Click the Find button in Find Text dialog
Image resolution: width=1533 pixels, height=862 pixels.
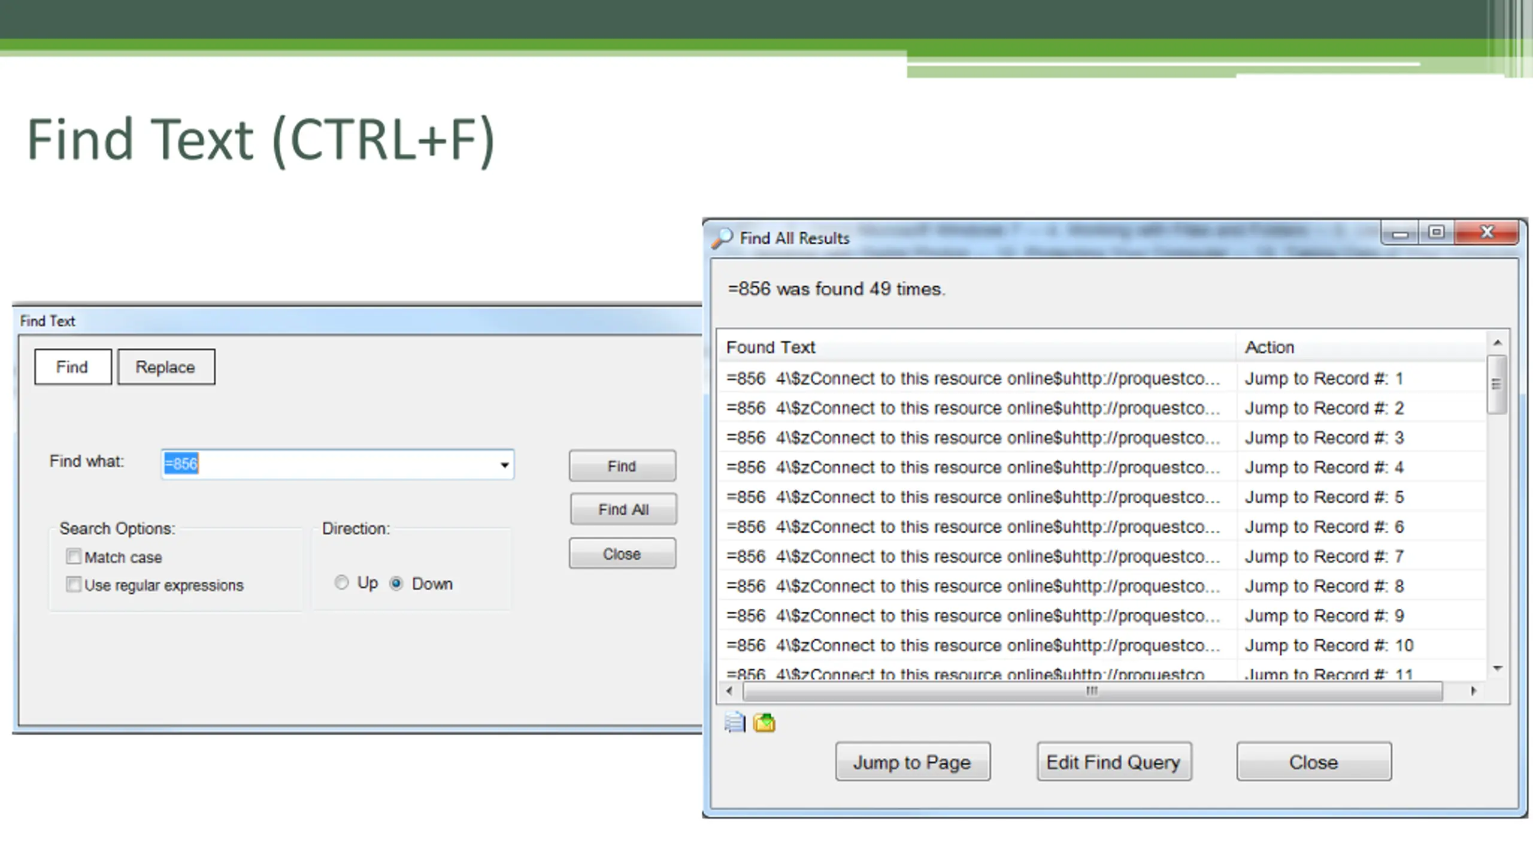(622, 466)
